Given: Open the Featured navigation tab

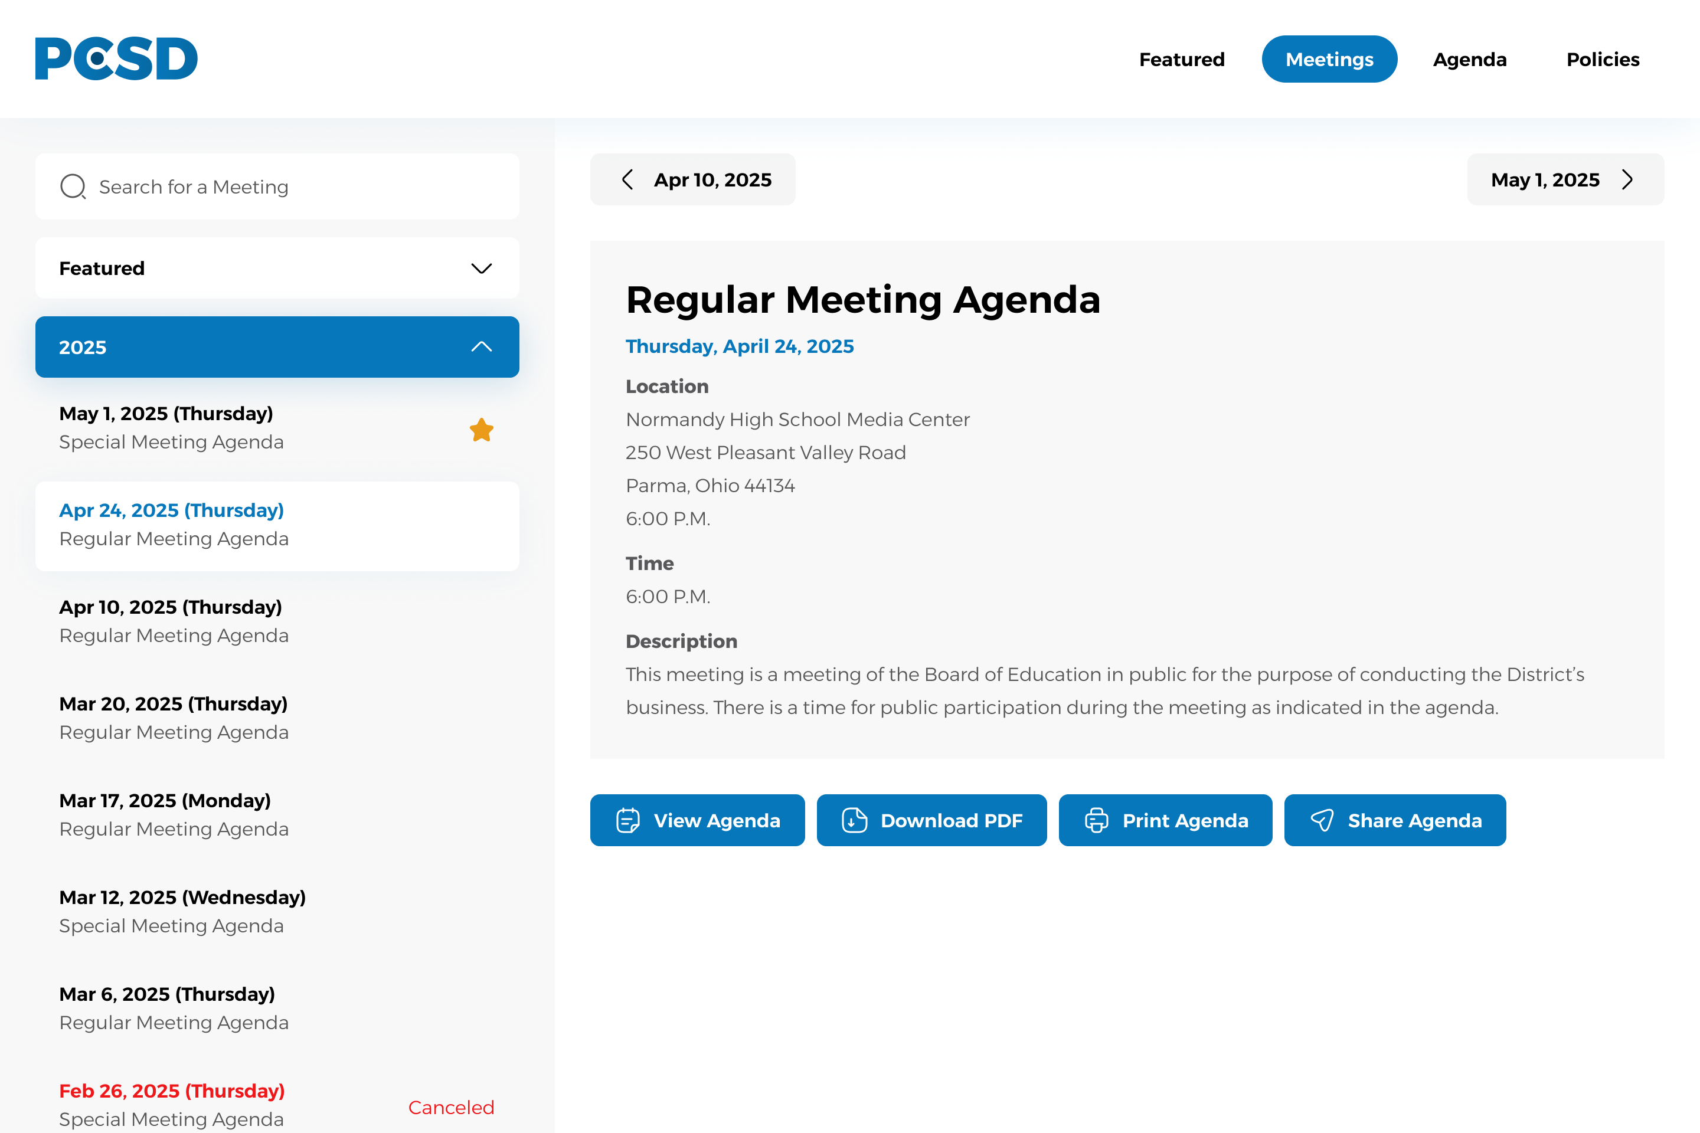Looking at the screenshot, I should pos(1181,59).
